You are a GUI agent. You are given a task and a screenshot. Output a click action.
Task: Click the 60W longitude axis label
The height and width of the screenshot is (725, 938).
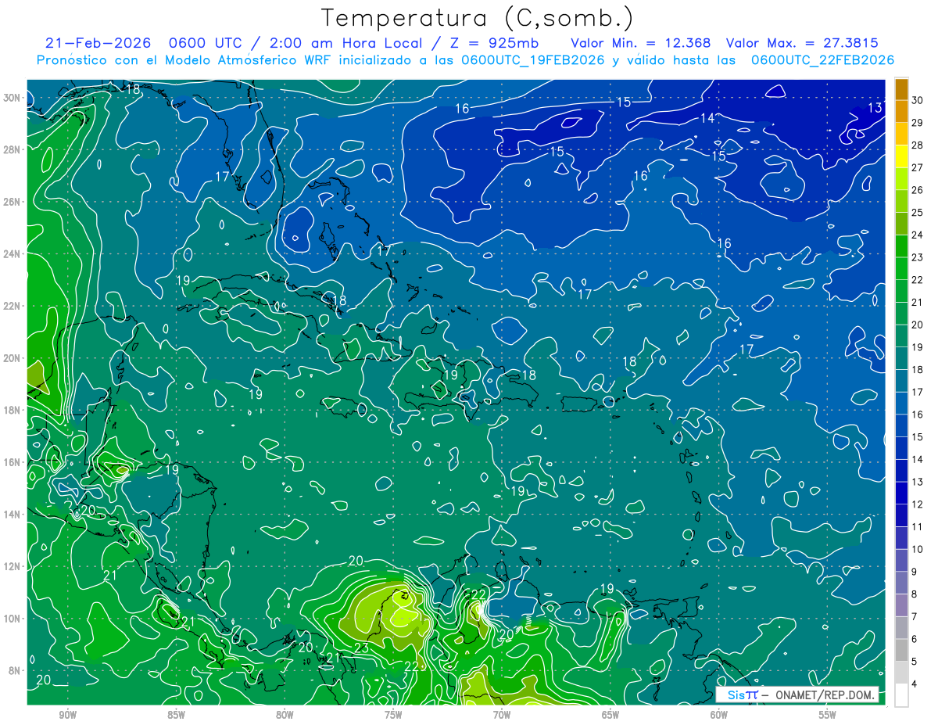(x=719, y=715)
